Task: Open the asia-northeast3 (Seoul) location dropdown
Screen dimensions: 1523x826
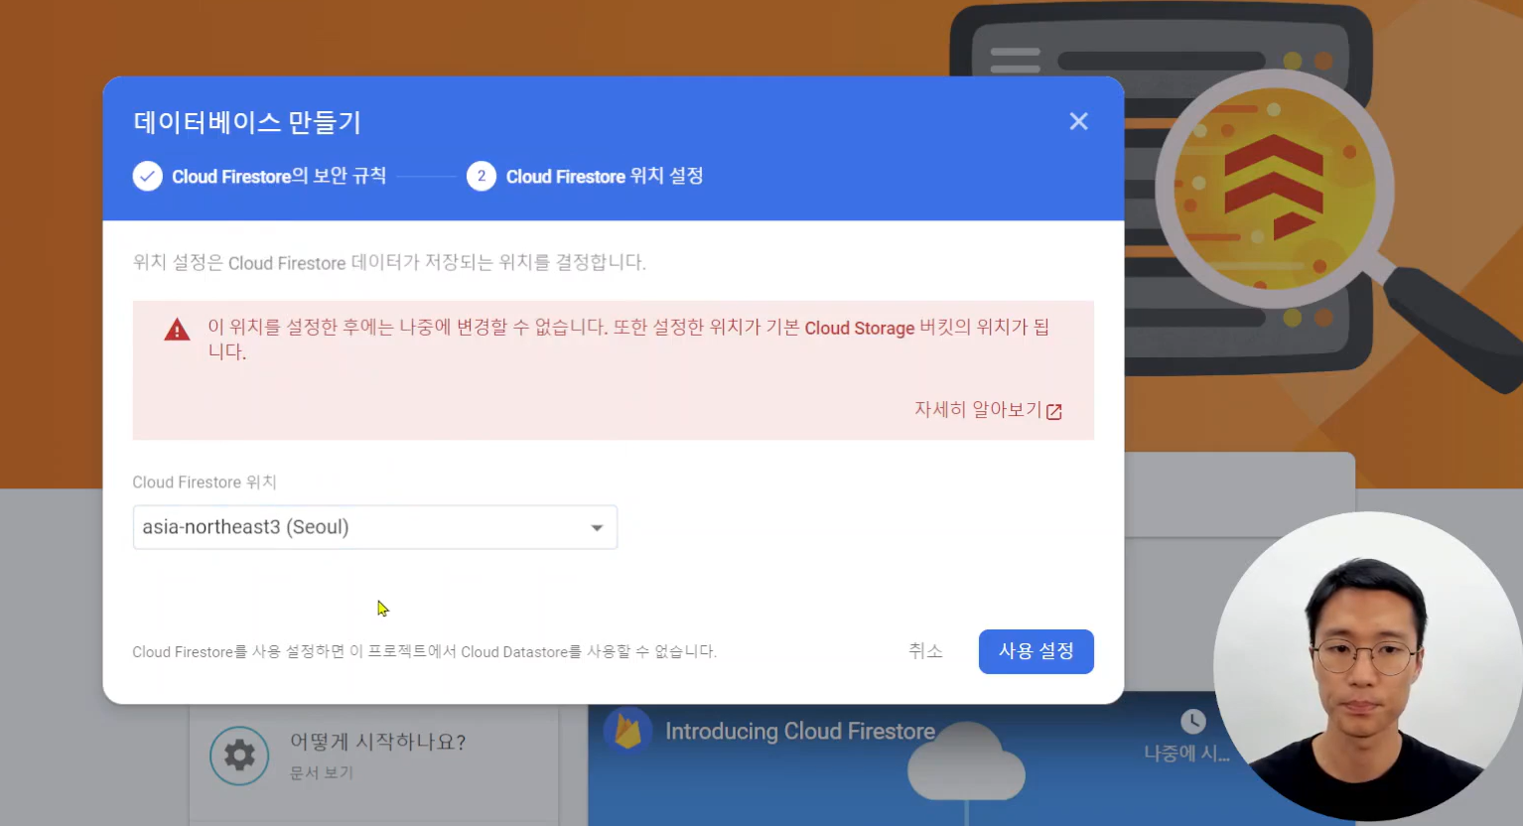Action: click(x=375, y=527)
